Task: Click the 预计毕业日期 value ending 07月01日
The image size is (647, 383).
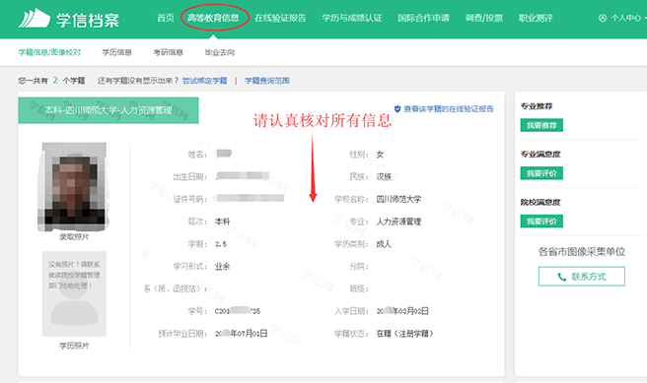Action: point(241,334)
